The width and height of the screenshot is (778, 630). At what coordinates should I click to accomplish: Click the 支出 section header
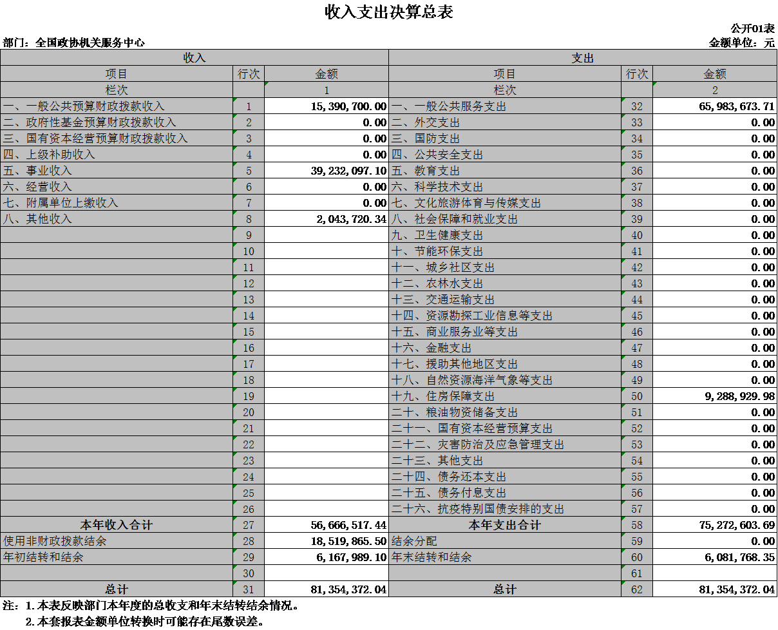[583, 57]
